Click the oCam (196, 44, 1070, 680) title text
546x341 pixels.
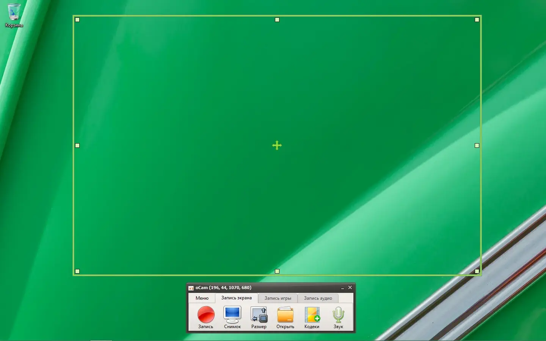coord(223,288)
